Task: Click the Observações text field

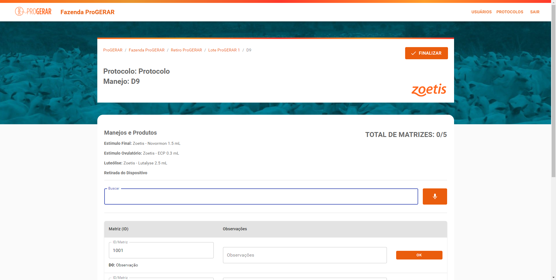Action: (305, 255)
